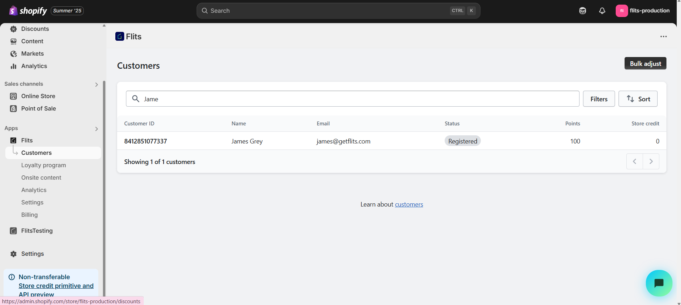
Task: Click the Showing 1 of 1 customers text
Action: [160, 162]
